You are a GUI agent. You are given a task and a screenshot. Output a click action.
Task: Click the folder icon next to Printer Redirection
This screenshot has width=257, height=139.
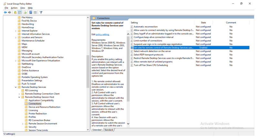(26, 113)
